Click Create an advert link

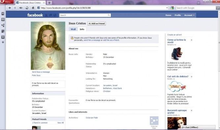[174, 35]
